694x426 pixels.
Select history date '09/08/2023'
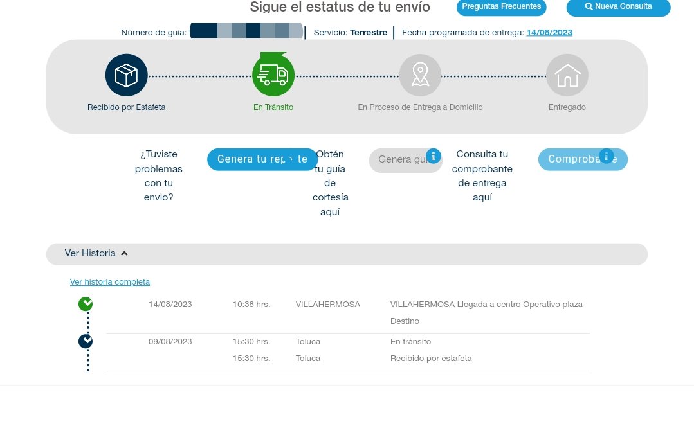[x=170, y=342]
